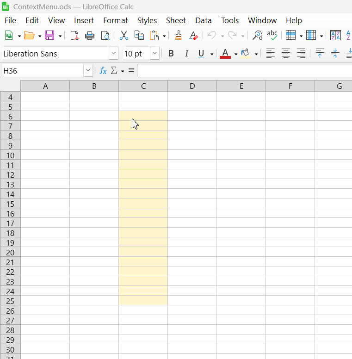This screenshot has height=359, width=352.
Task: Export directly as PDF
Action: (x=74, y=36)
